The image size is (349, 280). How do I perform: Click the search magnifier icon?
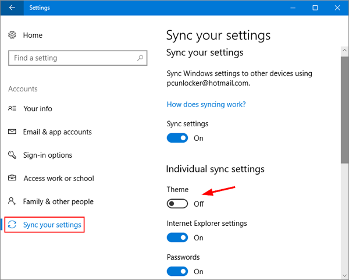pos(140,58)
